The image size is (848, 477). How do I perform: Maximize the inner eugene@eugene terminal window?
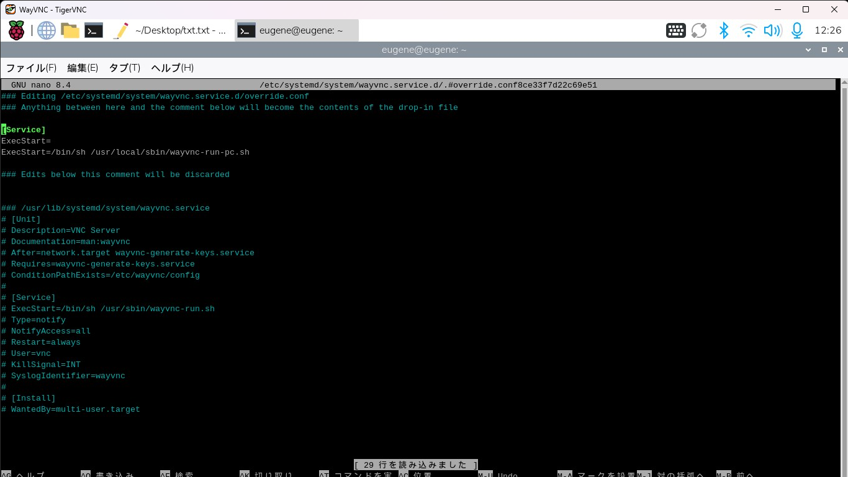pyautogui.click(x=824, y=50)
